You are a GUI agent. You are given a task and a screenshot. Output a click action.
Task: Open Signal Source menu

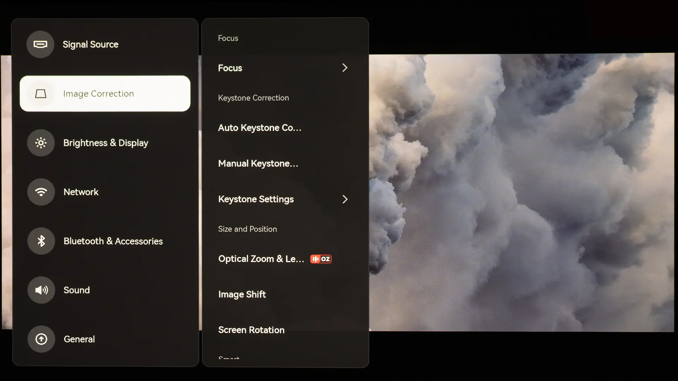pyautogui.click(x=105, y=44)
